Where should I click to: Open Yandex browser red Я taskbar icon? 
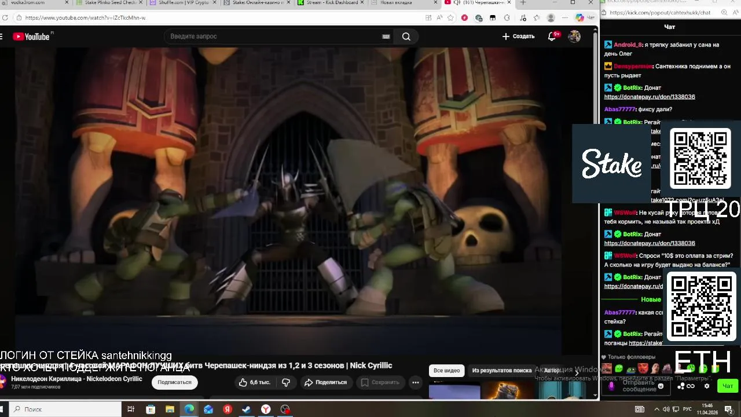click(x=227, y=409)
